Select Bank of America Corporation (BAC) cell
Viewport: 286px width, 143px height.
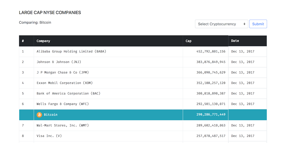108,93
